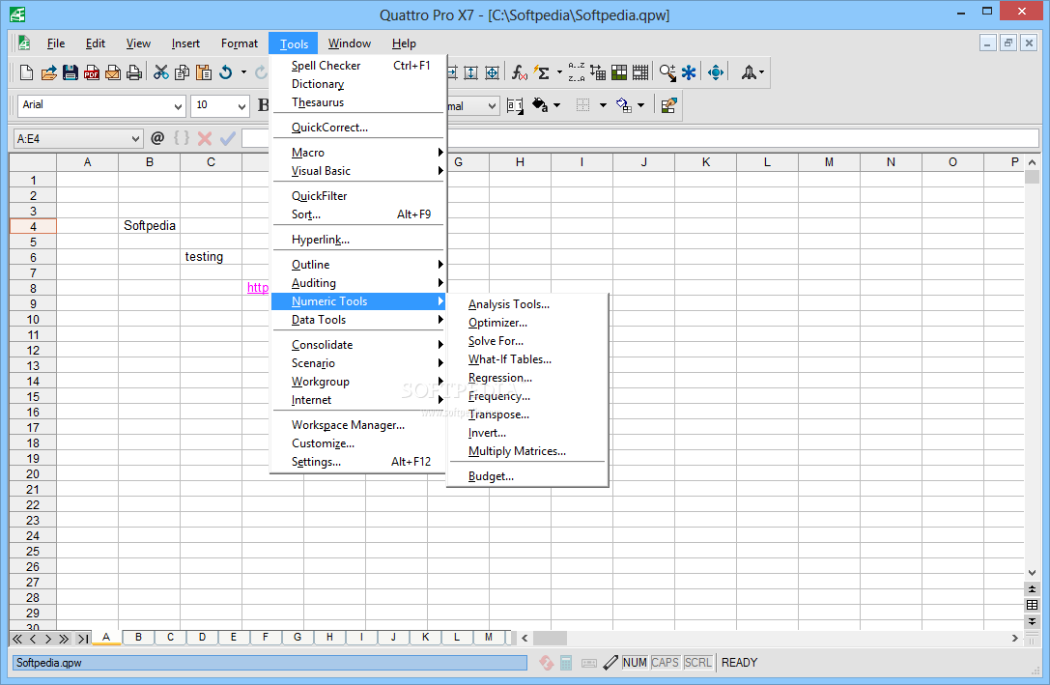Click the vertical scrollbar down arrow
This screenshot has height=685, width=1050.
click(x=1032, y=573)
